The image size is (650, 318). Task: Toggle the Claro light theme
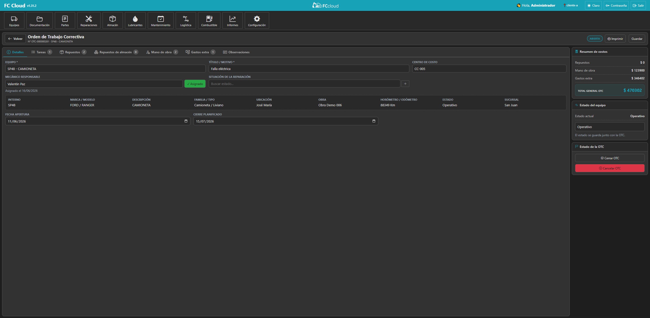pyautogui.click(x=593, y=5)
